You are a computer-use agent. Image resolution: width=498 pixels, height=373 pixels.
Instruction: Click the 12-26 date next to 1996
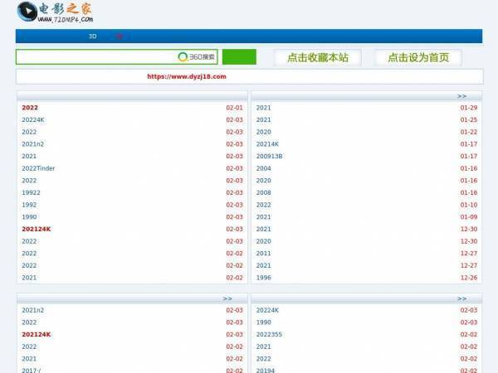[x=469, y=278]
